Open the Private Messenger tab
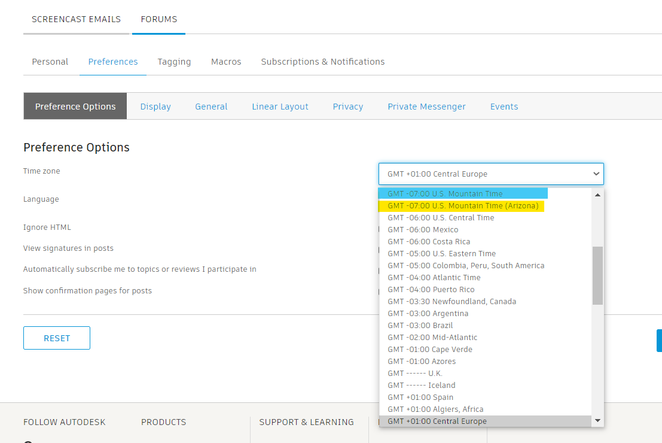 (426, 106)
